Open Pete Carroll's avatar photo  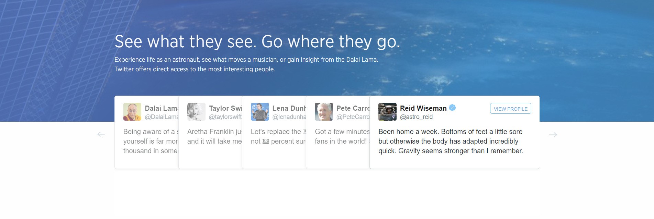tap(324, 112)
